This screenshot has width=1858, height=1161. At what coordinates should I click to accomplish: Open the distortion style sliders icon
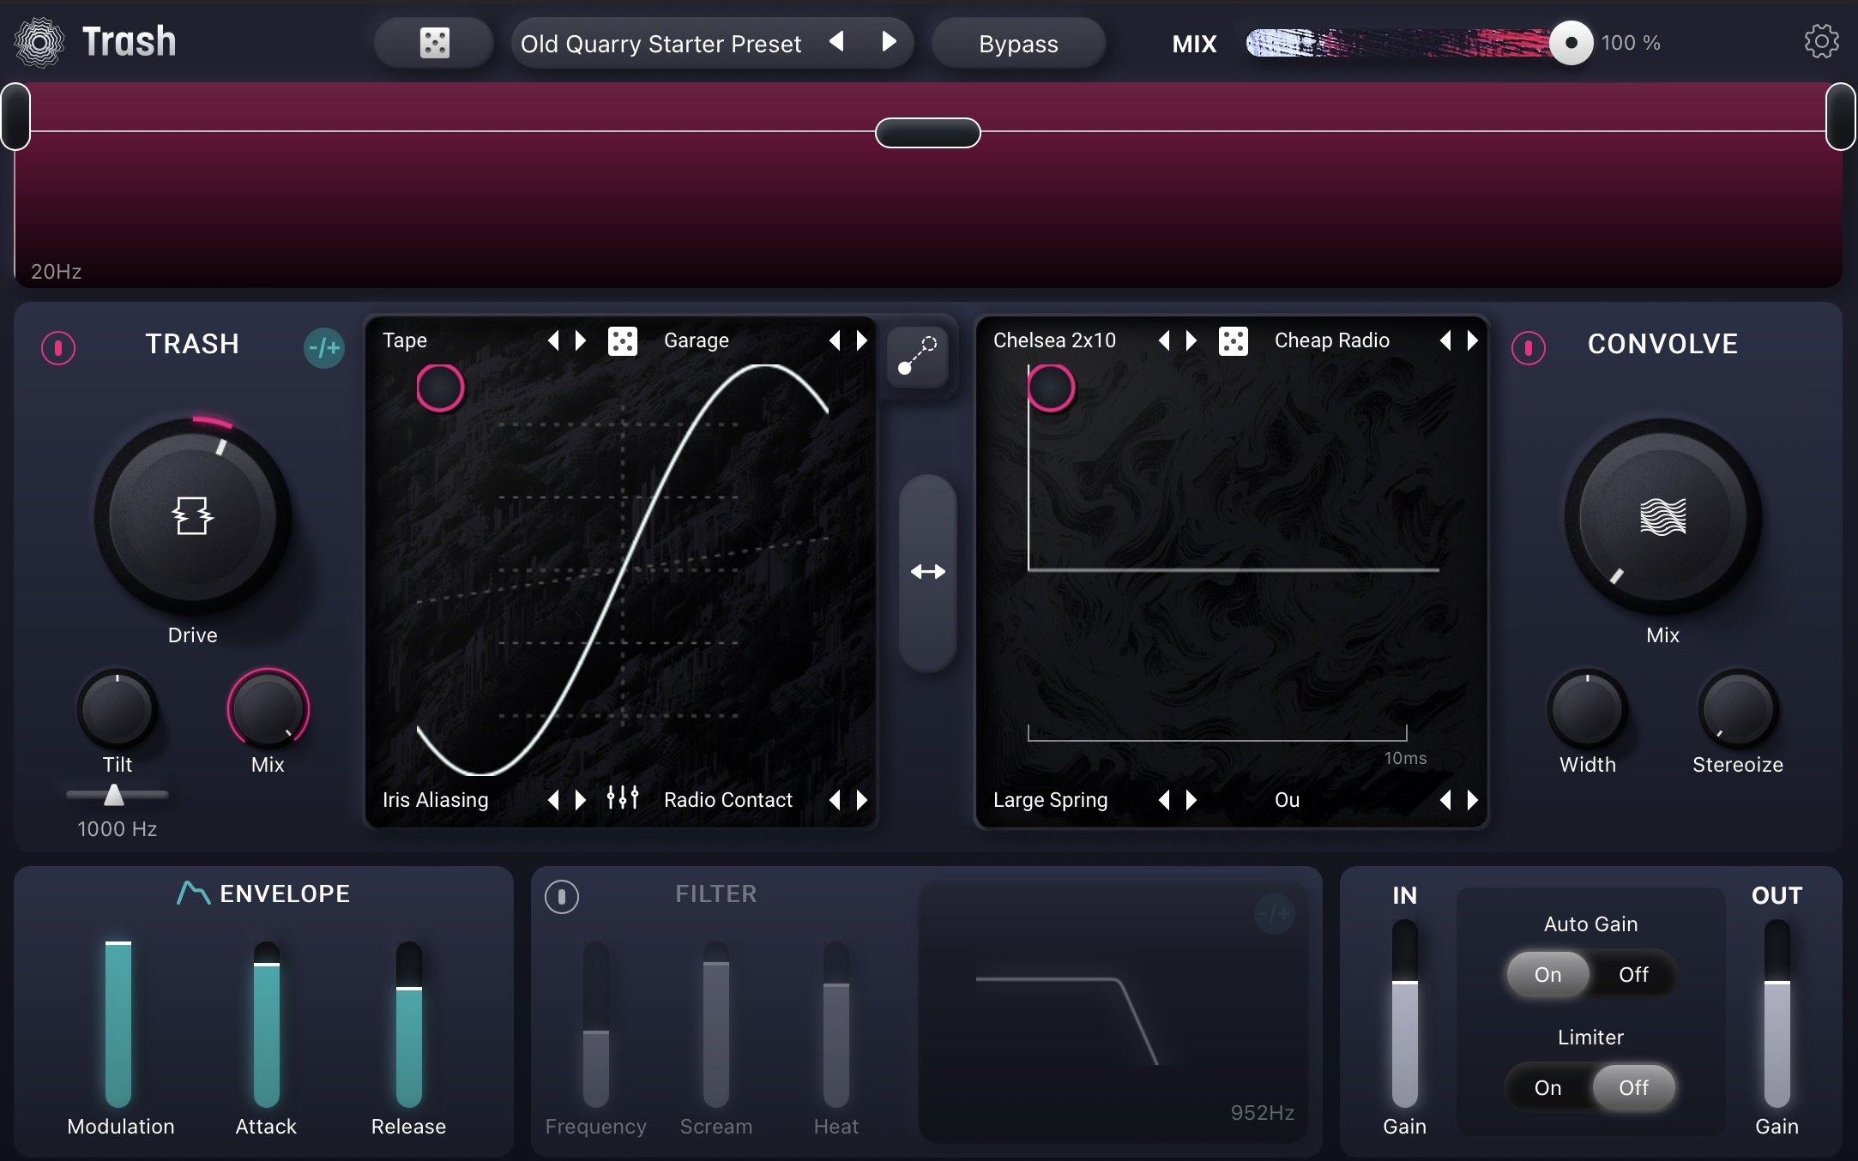[x=622, y=798]
